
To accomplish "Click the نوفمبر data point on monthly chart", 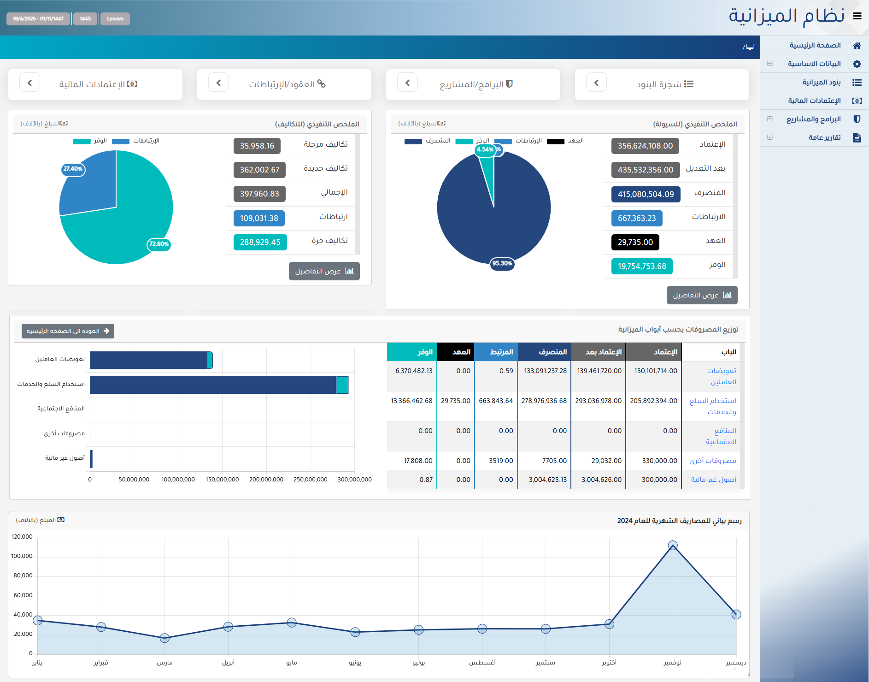I will pyautogui.click(x=673, y=546).
